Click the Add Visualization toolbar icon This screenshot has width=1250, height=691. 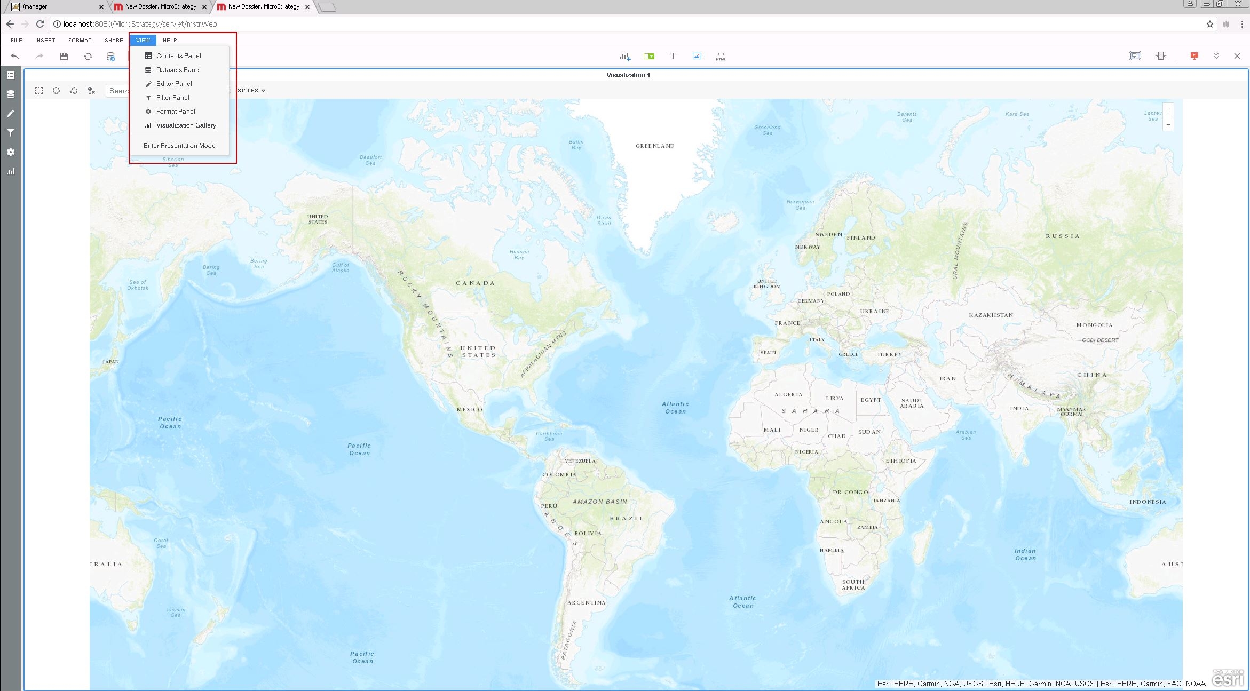[x=624, y=56]
